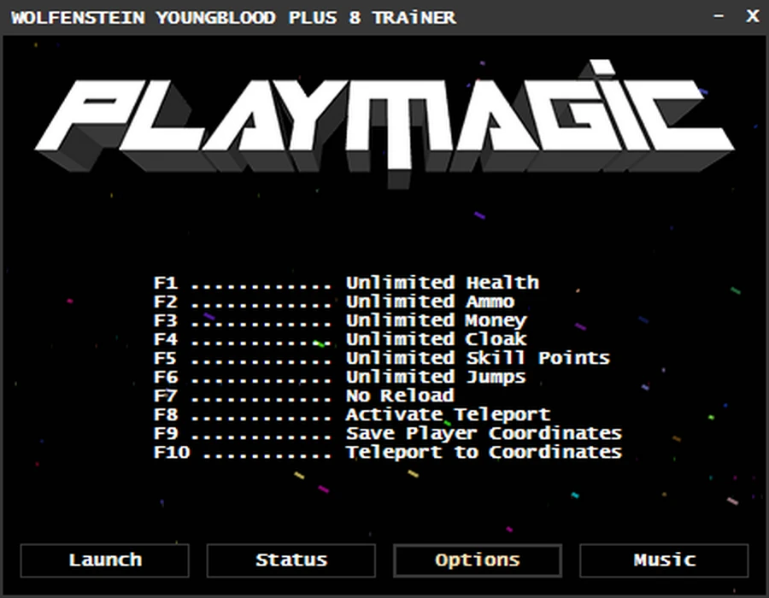Viewport: 769px width, 598px height.
Task: Enable the No Reload cheat
Action: tap(400, 396)
